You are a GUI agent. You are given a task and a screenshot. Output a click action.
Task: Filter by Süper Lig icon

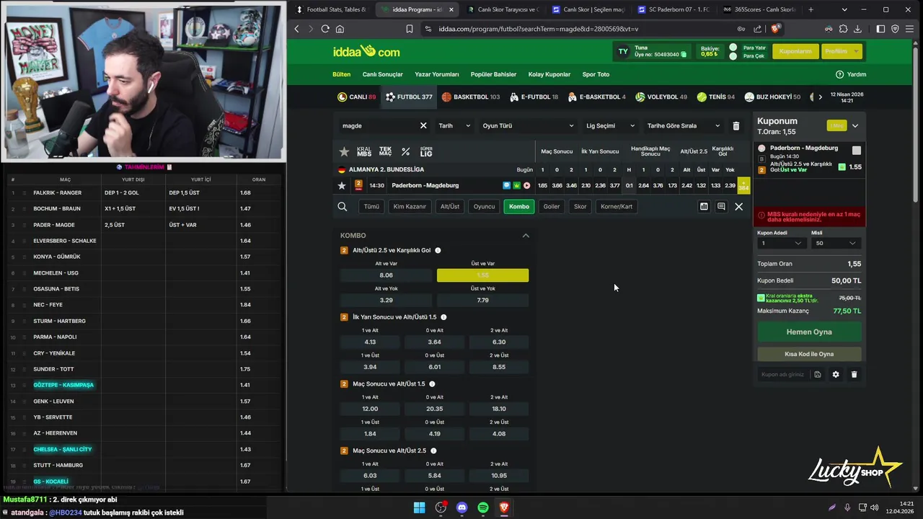click(426, 152)
